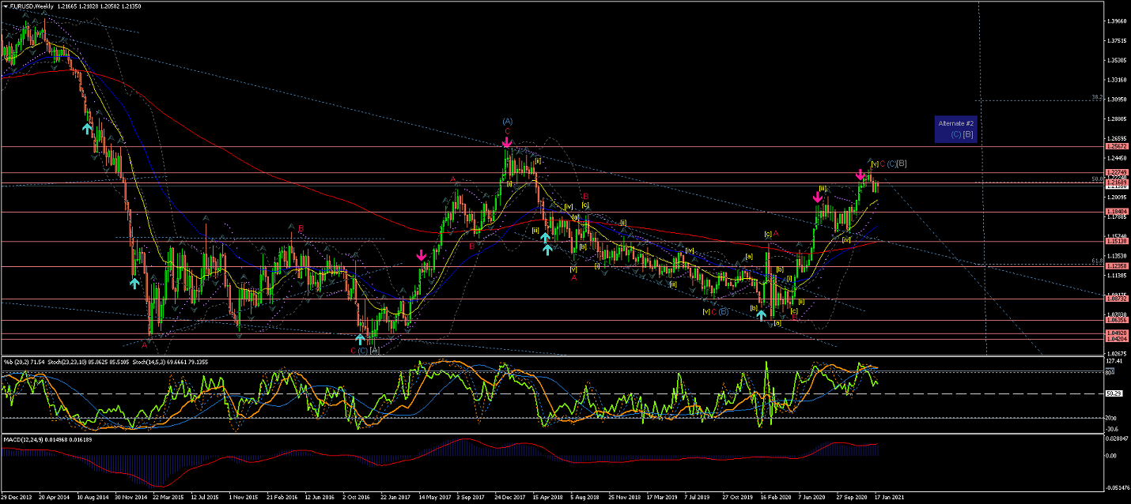1131x504 pixels.
Task: Select the 1.18404 price level tag
Action: (1116, 212)
